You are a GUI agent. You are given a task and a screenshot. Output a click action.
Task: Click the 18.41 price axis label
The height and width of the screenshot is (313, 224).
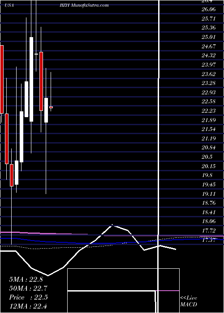tap(209, 212)
